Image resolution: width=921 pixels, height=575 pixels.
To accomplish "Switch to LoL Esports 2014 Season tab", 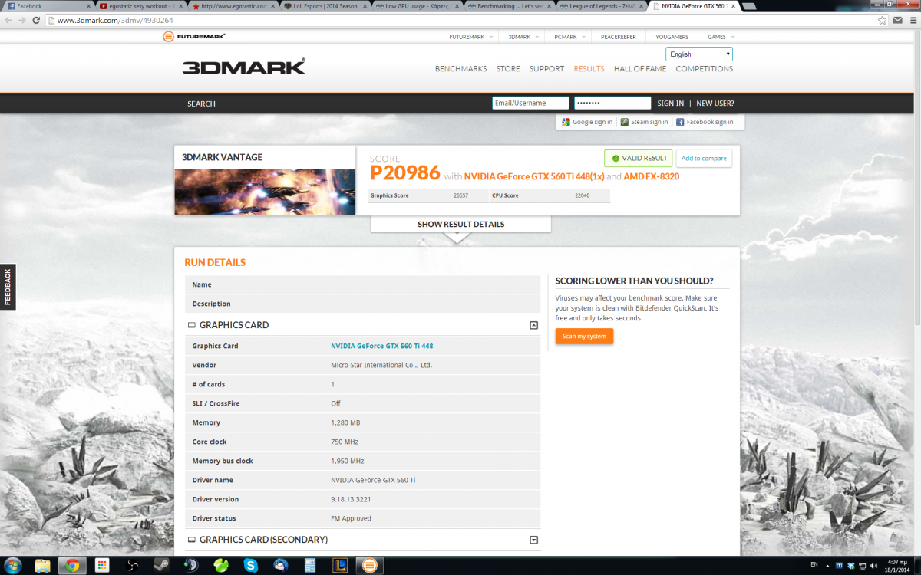I will coord(325,6).
